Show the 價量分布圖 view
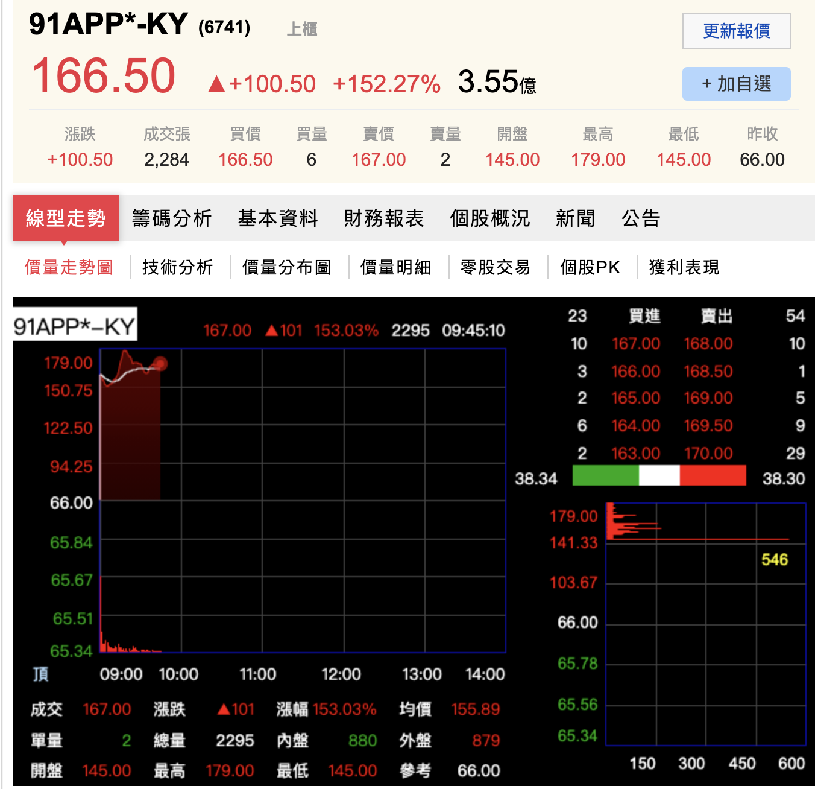The width and height of the screenshot is (815, 789). 287,267
